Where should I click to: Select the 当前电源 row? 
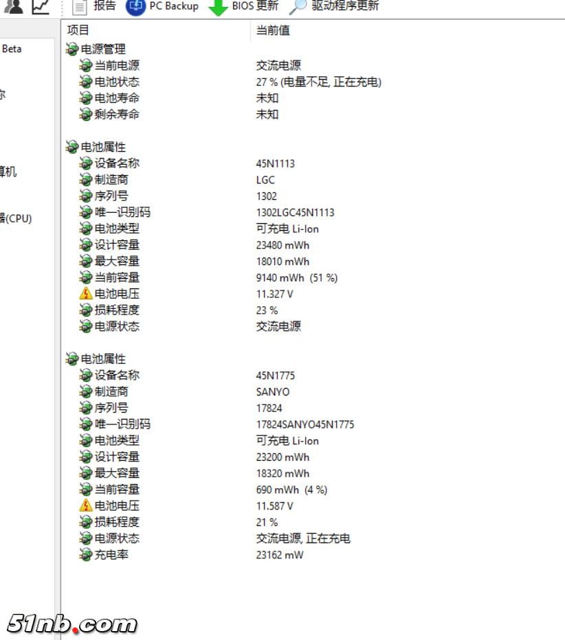(116, 65)
